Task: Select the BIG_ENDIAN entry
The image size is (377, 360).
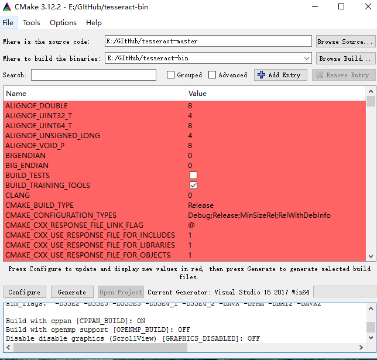Action: (x=27, y=166)
